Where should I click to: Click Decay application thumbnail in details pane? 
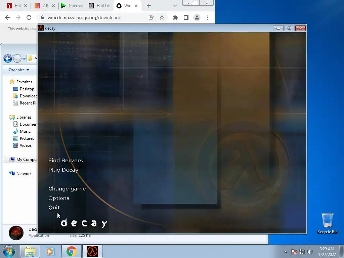pos(16,233)
